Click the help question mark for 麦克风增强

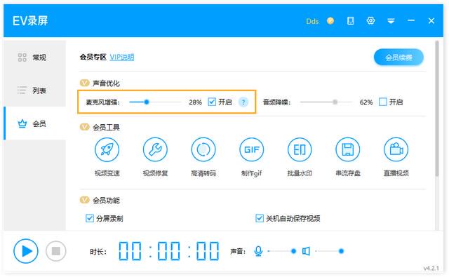click(x=243, y=102)
